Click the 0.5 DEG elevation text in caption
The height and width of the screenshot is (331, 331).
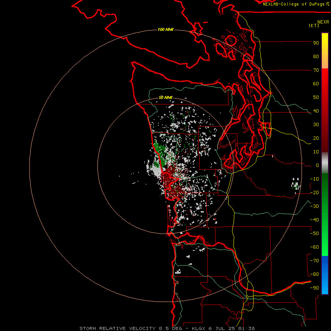point(170,328)
